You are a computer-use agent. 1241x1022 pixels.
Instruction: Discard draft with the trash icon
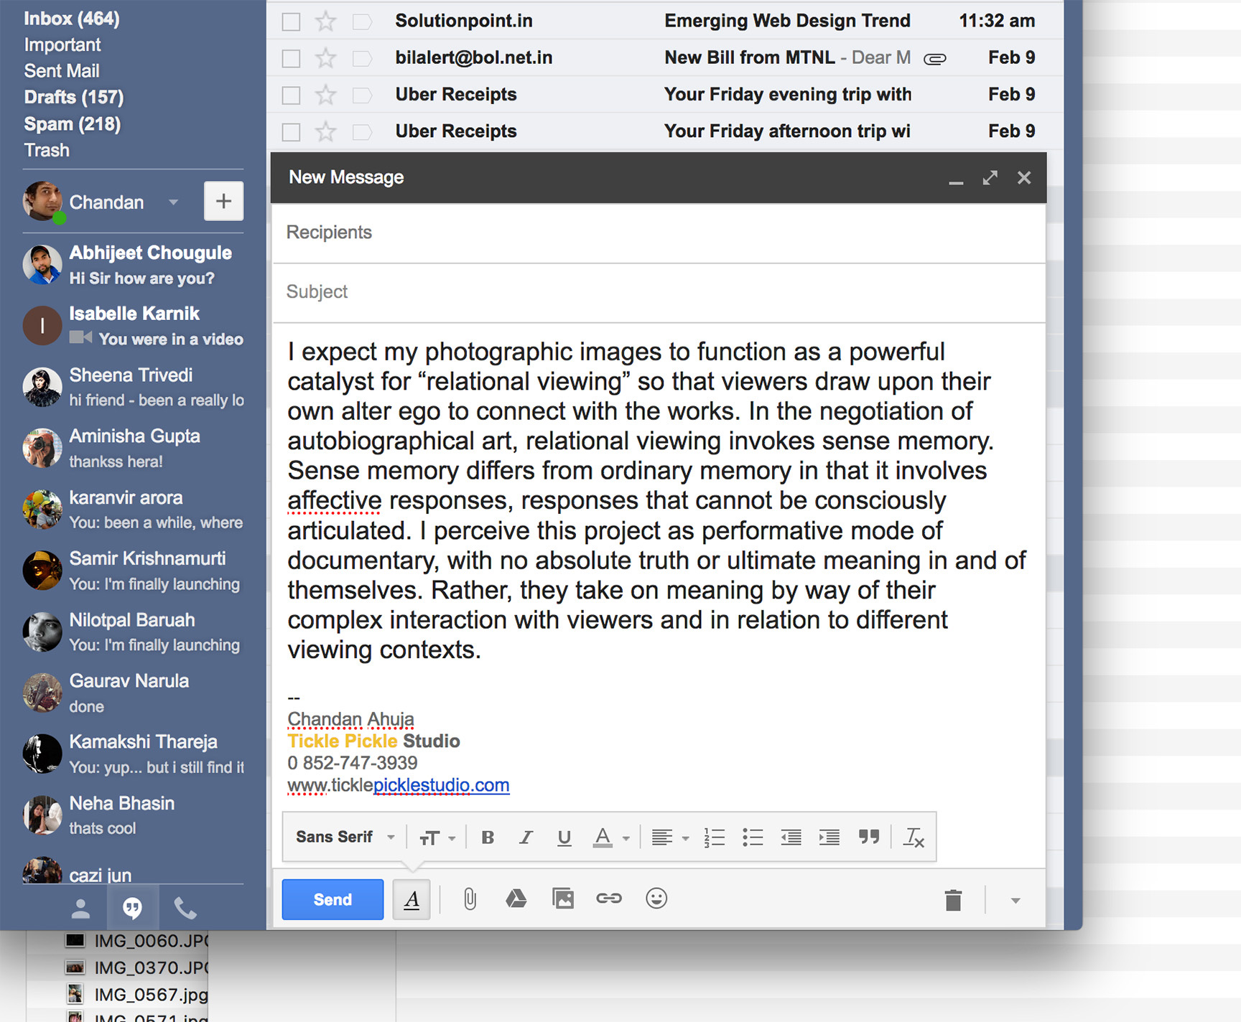pyautogui.click(x=953, y=900)
